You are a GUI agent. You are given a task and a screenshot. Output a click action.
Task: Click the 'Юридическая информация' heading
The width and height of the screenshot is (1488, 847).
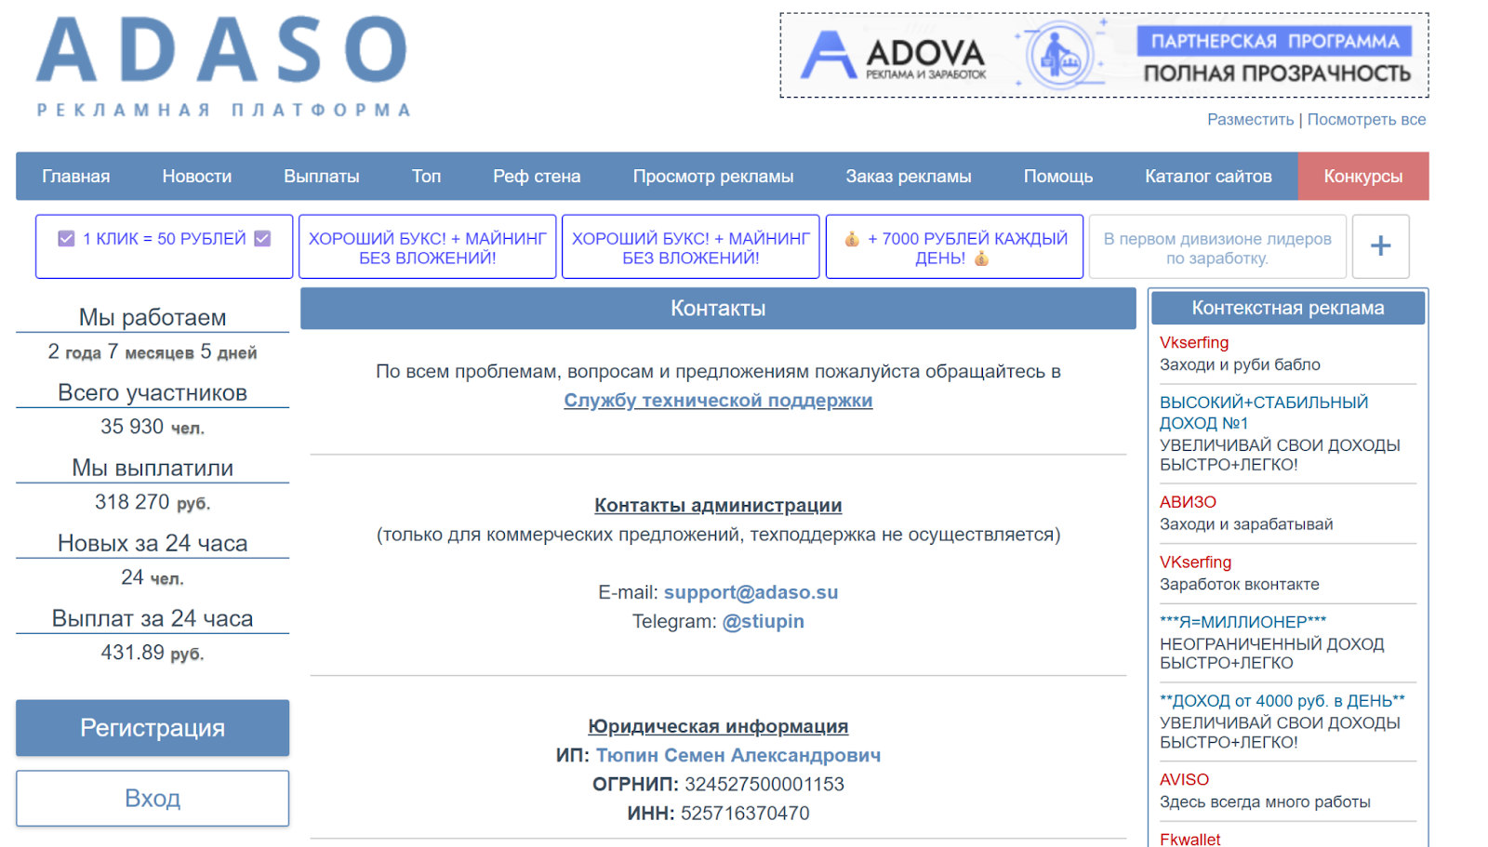click(x=718, y=726)
